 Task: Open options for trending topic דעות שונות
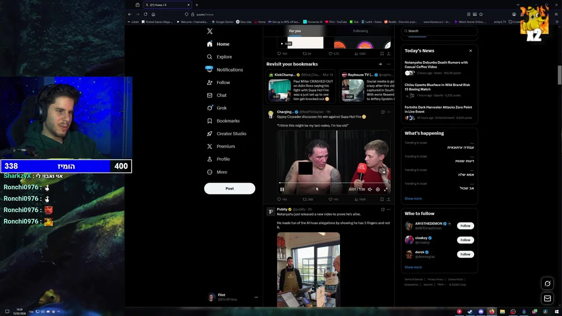click(x=472, y=157)
